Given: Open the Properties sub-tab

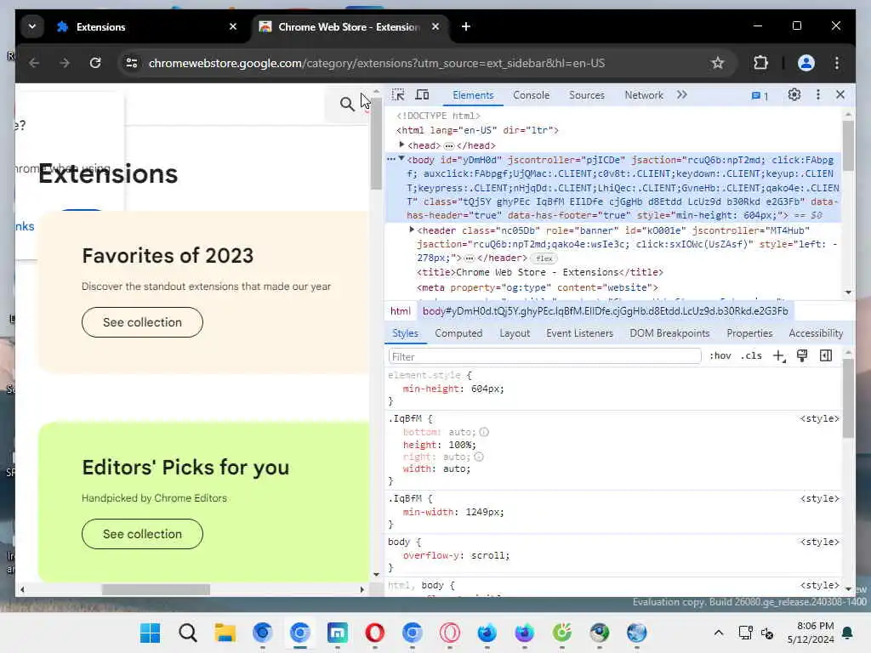Looking at the screenshot, I should (x=749, y=333).
